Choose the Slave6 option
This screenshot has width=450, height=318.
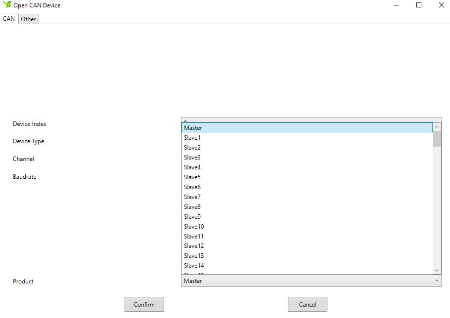point(307,187)
